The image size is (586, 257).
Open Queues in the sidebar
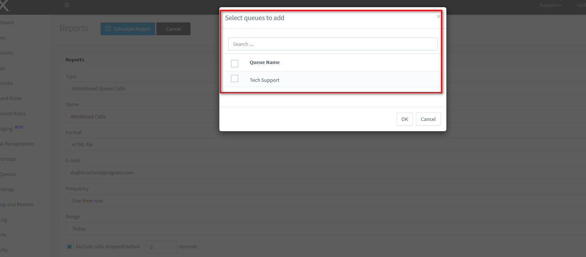coord(8,174)
